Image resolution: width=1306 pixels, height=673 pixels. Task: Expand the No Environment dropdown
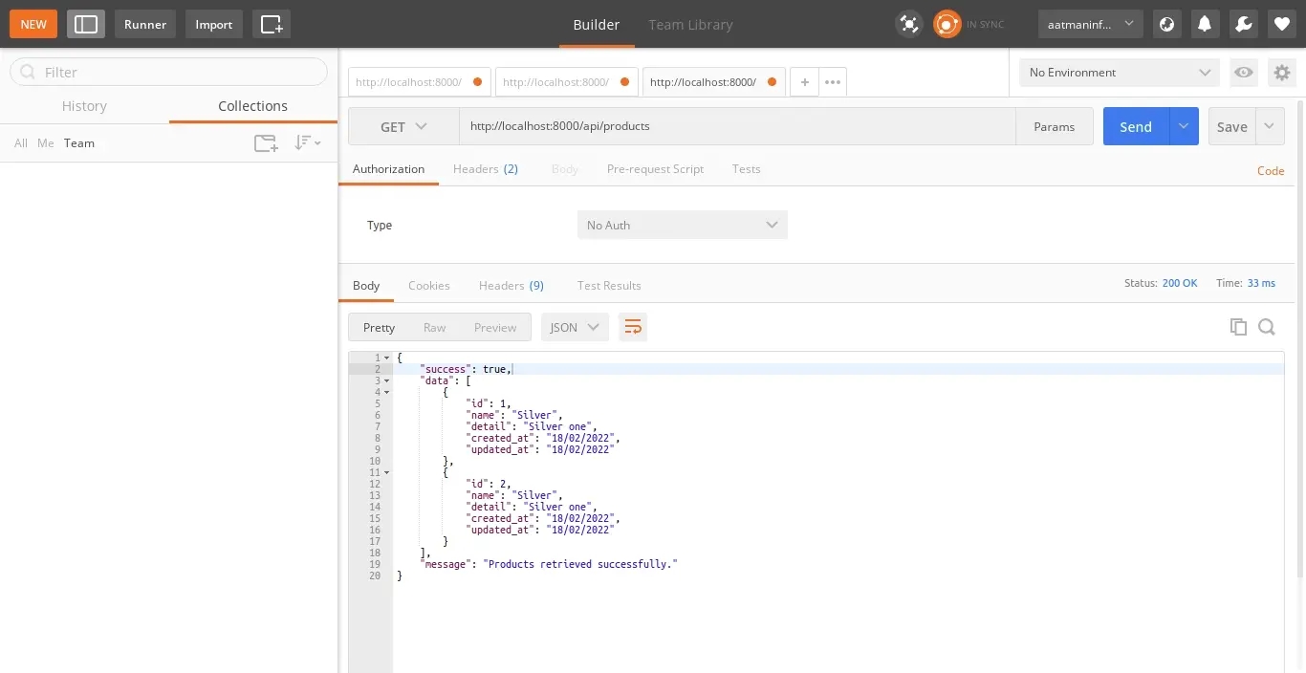click(x=1119, y=73)
